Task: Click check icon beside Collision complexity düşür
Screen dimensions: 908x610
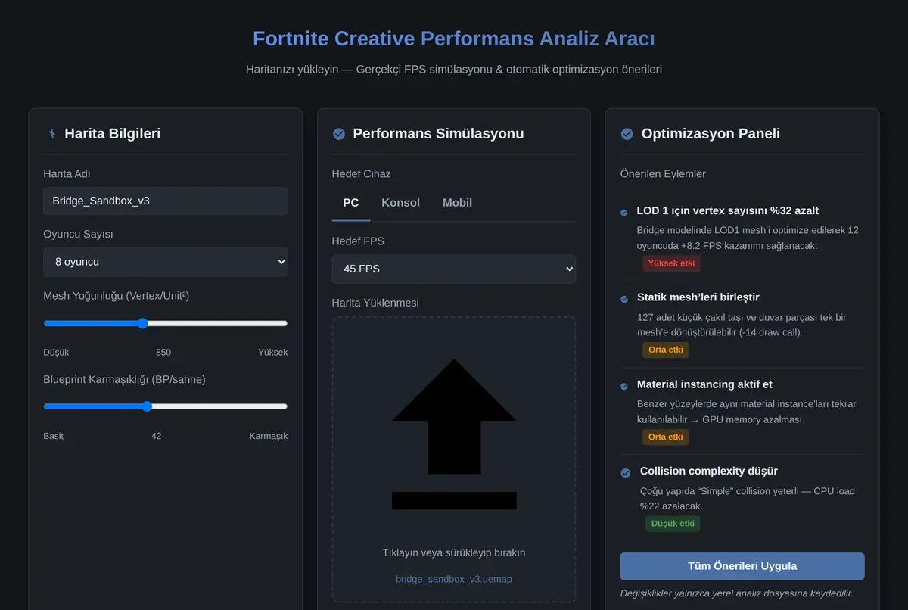Action: tap(626, 473)
